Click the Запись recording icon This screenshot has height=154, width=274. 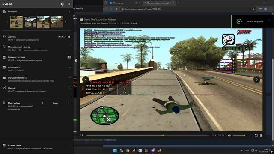click(4, 37)
